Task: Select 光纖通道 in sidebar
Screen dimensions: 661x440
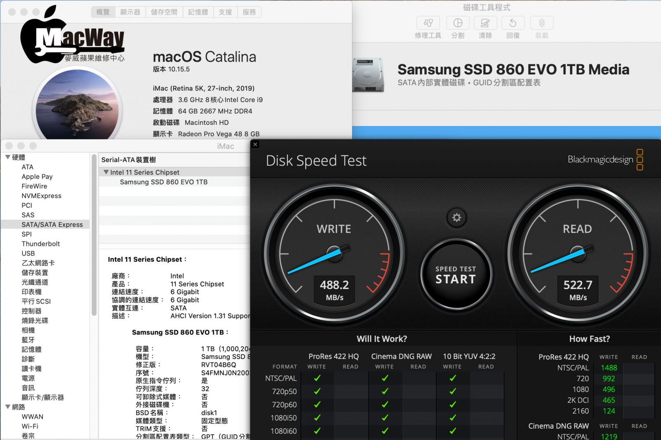Action: click(x=35, y=282)
